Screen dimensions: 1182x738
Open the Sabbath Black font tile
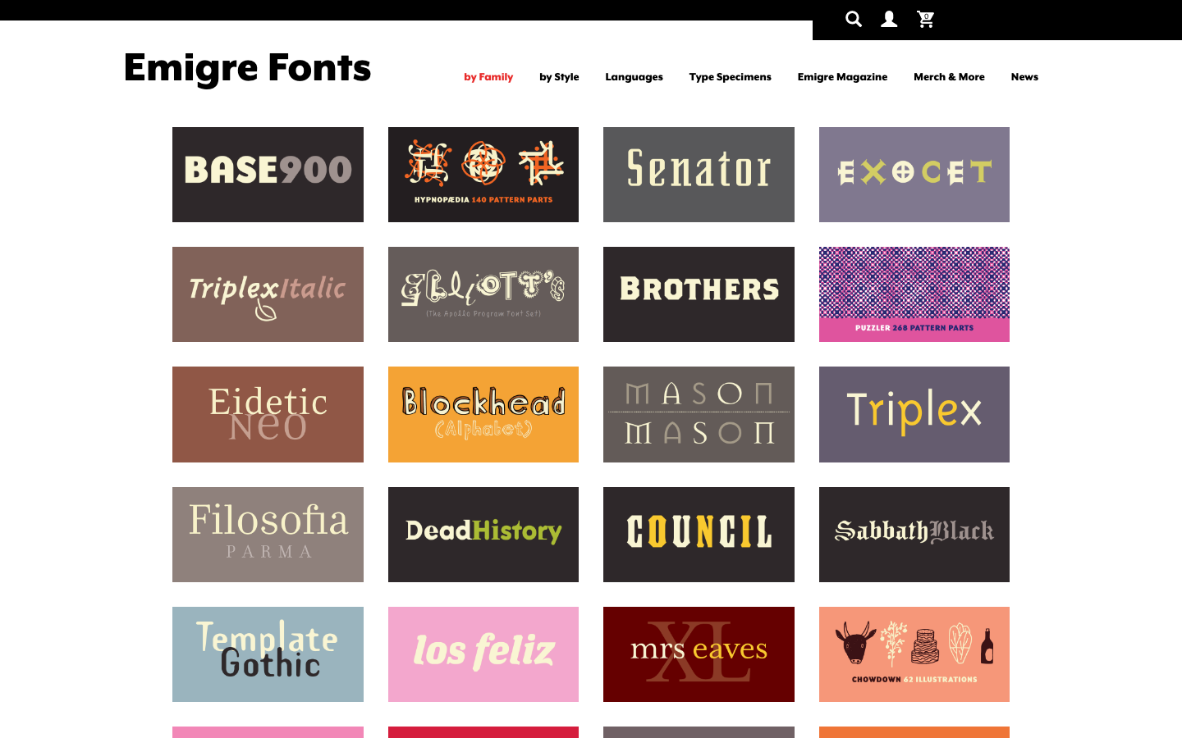click(914, 535)
